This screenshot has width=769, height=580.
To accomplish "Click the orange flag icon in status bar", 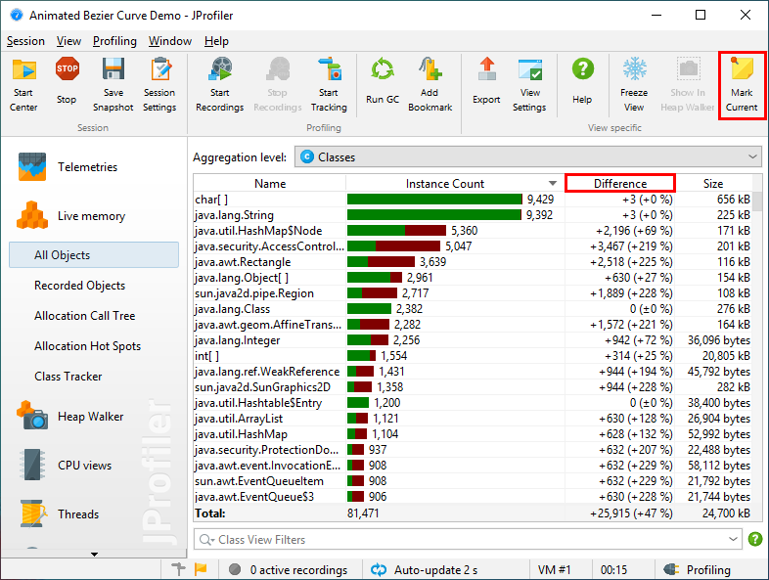I will [x=201, y=569].
